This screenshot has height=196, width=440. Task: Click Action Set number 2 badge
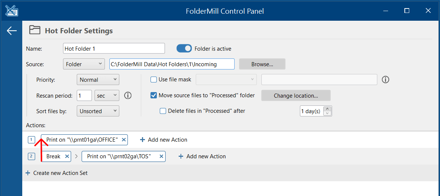32,156
